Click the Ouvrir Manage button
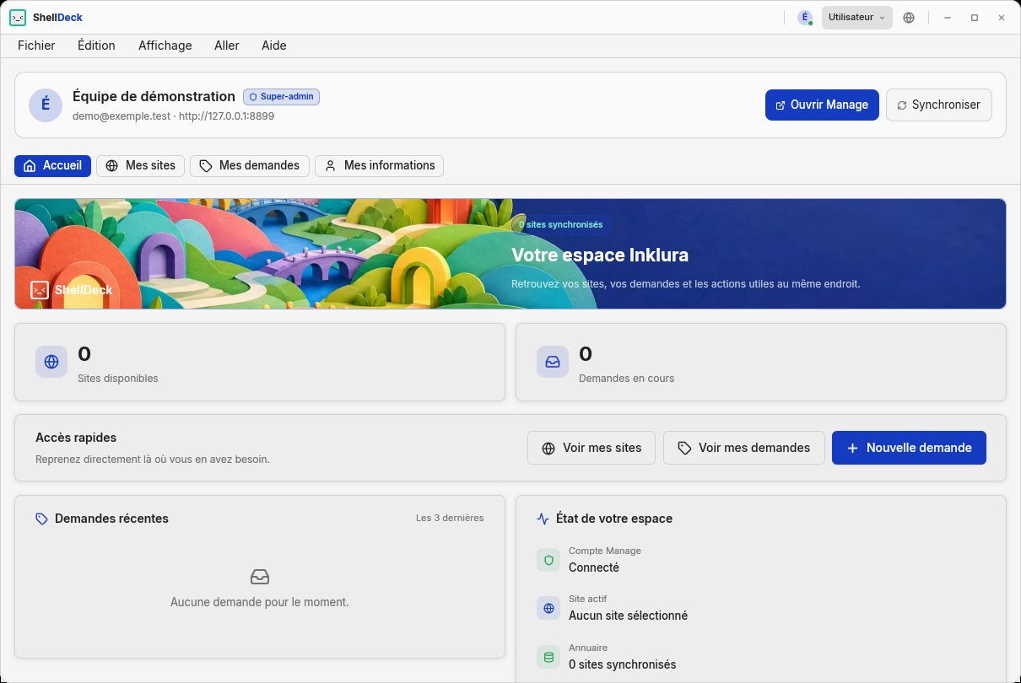 (x=822, y=105)
